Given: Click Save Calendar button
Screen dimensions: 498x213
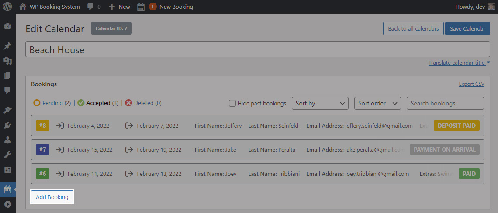Looking at the screenshot, I should [467, 28].
